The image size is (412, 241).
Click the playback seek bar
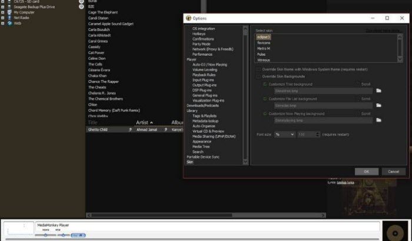pos(193,239)
